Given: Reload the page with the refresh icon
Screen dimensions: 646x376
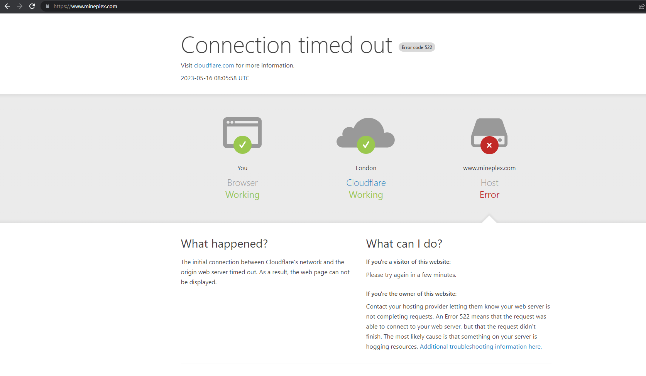Looking at the screenshot, I should click(32, 6).
